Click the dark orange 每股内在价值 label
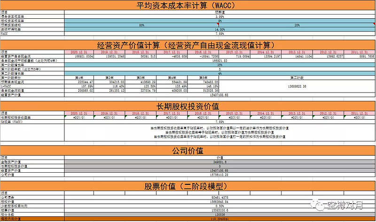Image resolution: width=376 pixels, height=222 pixels. (x=32, y=219)
